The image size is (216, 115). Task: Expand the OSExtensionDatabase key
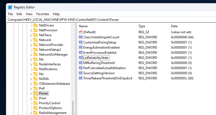click(x=31, y=84)
